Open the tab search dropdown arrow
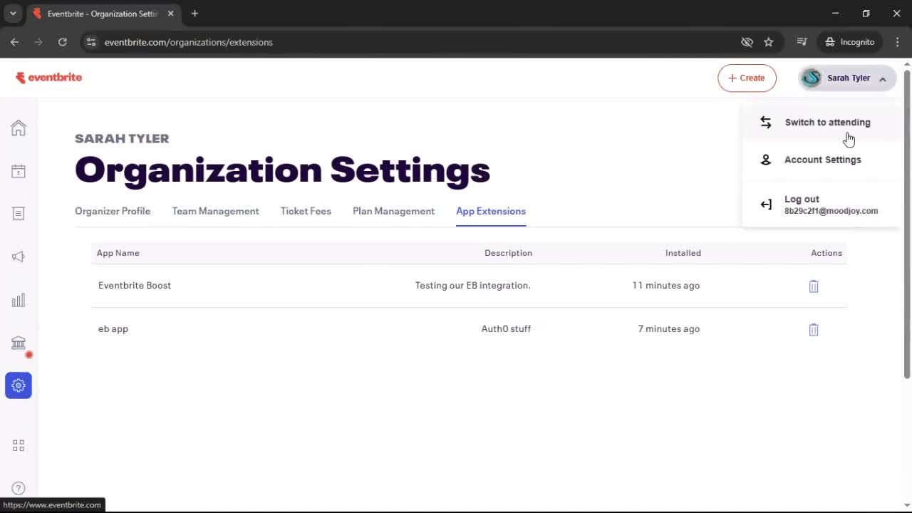Screen dimensions: 912x513 13,14
